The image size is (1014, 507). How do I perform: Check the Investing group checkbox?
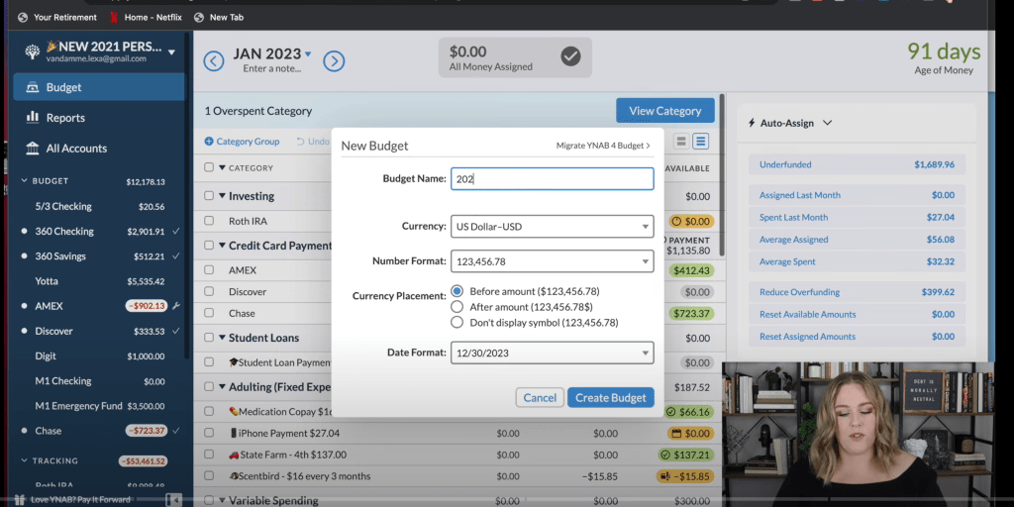coord(209,195)
